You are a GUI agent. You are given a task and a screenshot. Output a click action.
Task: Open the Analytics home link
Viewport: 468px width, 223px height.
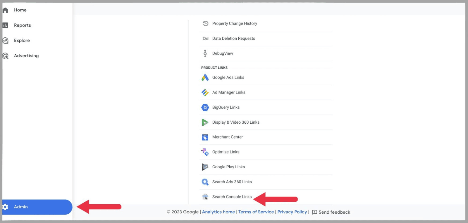(218, 212)
